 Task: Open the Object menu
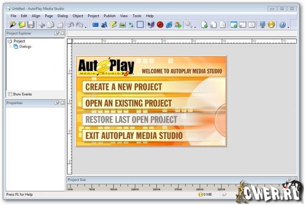coord(78,16)
